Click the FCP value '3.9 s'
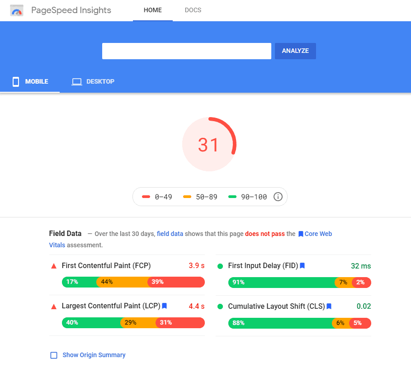The width and height of the screenshot is (411, 382). tap(197, 266)
